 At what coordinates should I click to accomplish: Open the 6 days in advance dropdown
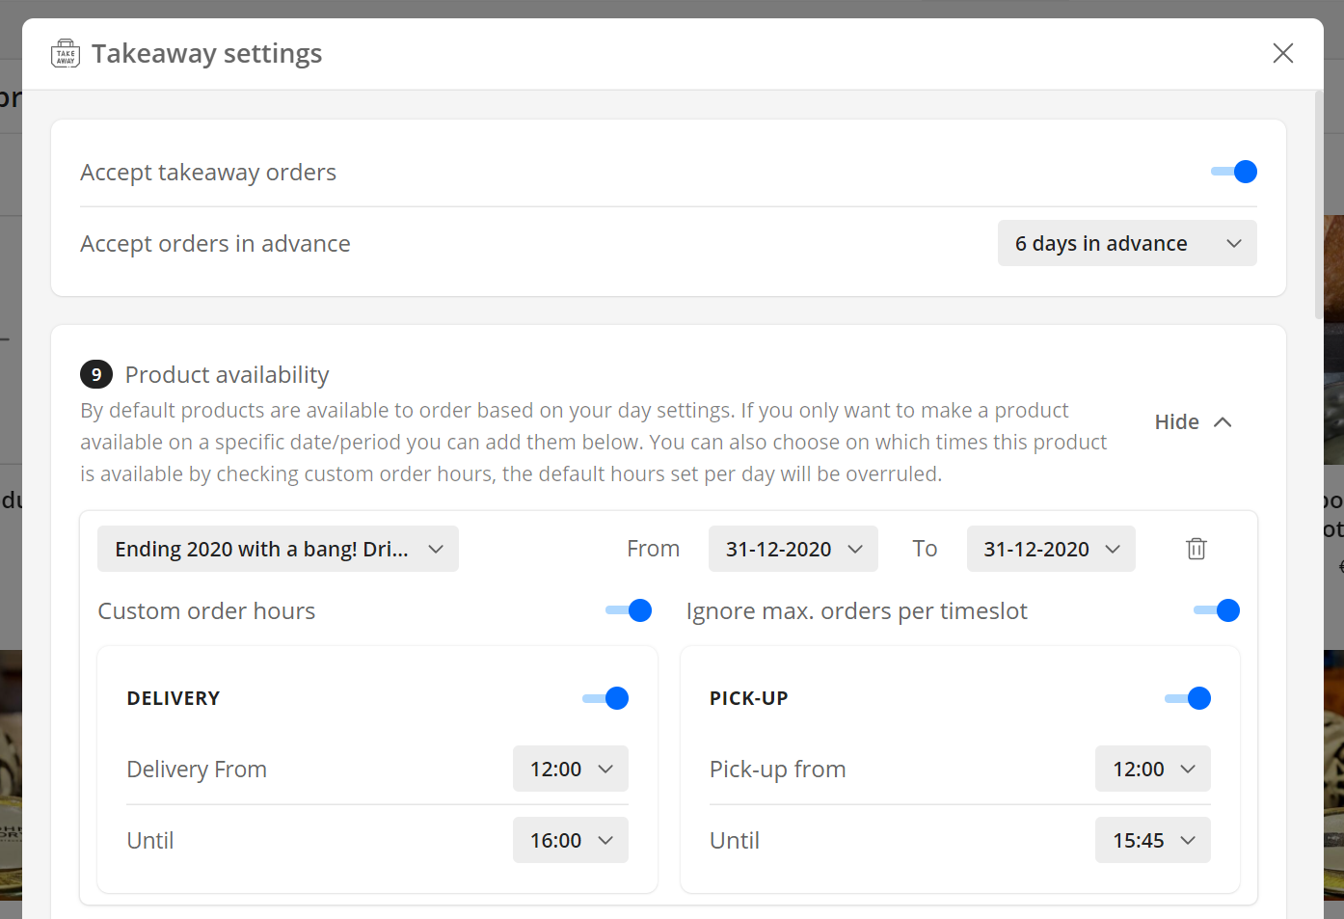coord(1126,243)
